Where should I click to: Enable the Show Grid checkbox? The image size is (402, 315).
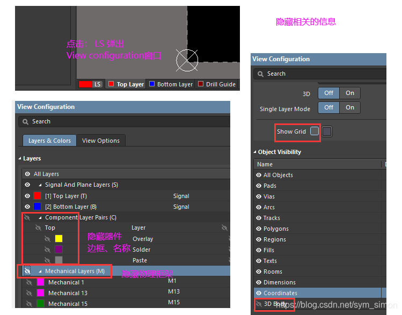[x=315, y=131]
